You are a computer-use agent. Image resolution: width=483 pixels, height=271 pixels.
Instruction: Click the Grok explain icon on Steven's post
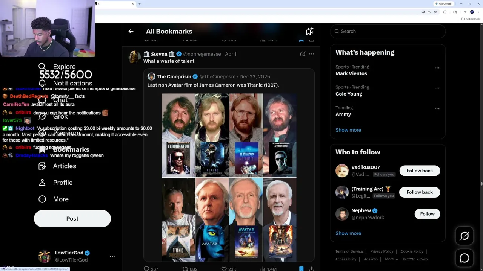point(303,54)
